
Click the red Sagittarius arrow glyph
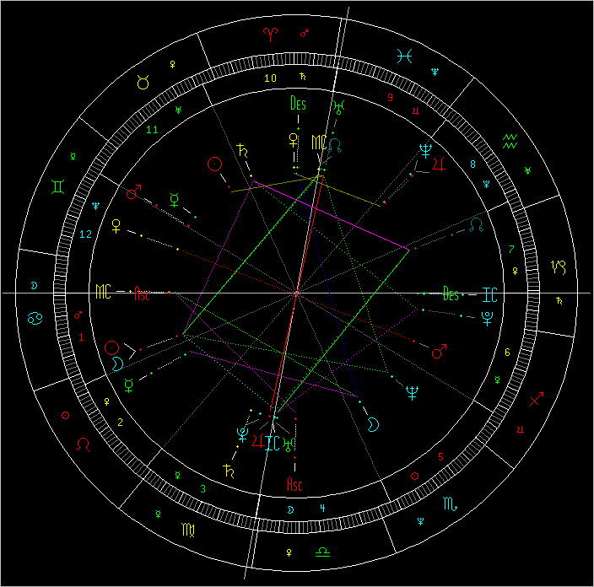[x=536, y=398]
